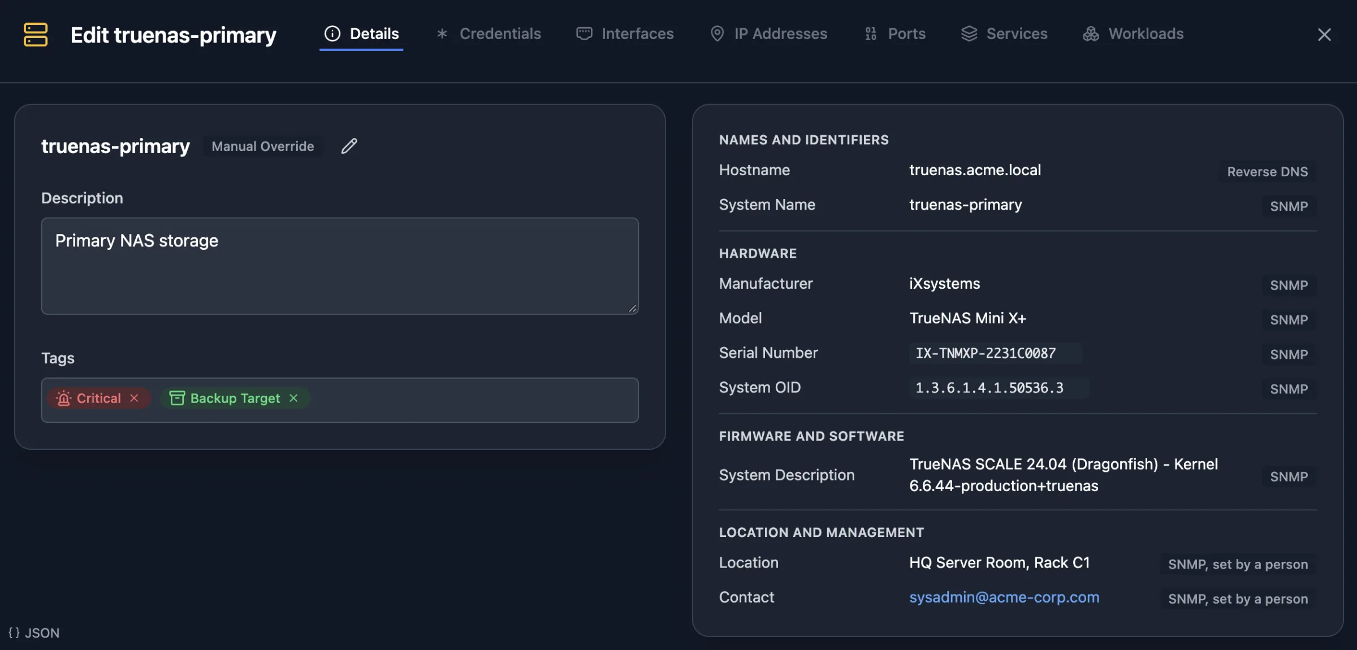Screen dimensions: 1357x650
Task: Click SNMP badge on System Description row
Action: click(x=1289, y=476)
